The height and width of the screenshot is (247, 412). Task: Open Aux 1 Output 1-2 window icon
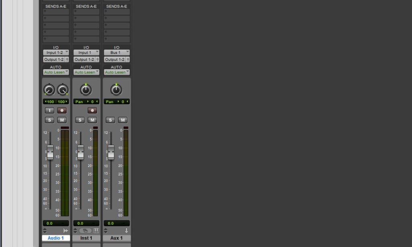pyautogui.click(x=128, y=60)
